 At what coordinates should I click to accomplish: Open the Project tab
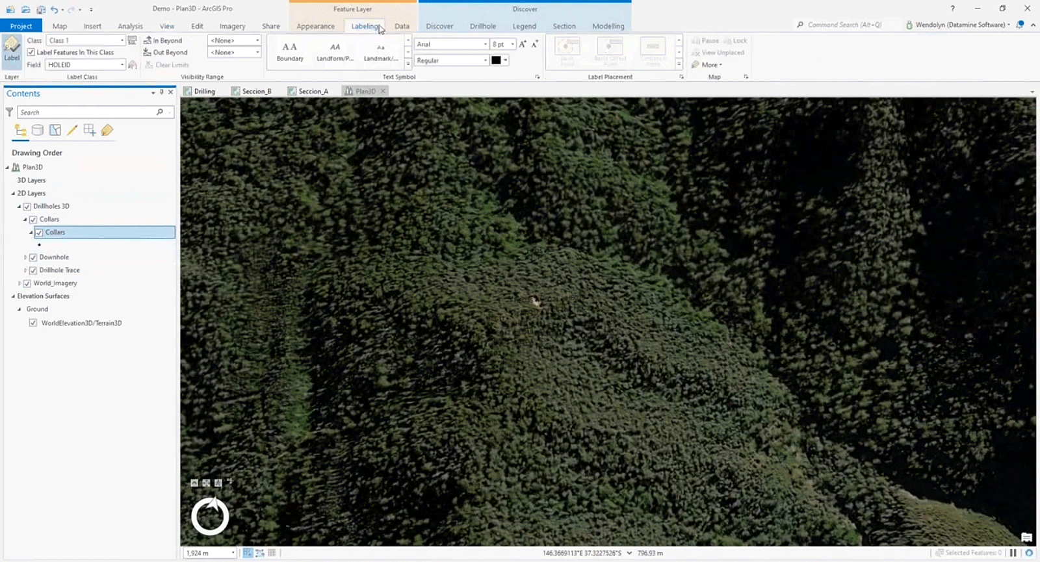point(21,26)
